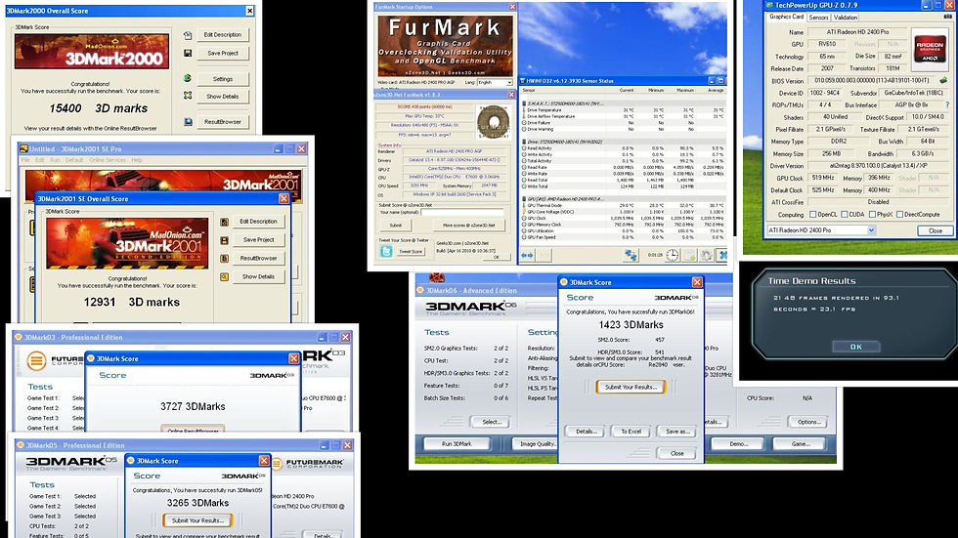This screenshot has height=538, width=958.
Task: Click the HWiNFO blue X close-sensors icon
Action: point(722,256)
